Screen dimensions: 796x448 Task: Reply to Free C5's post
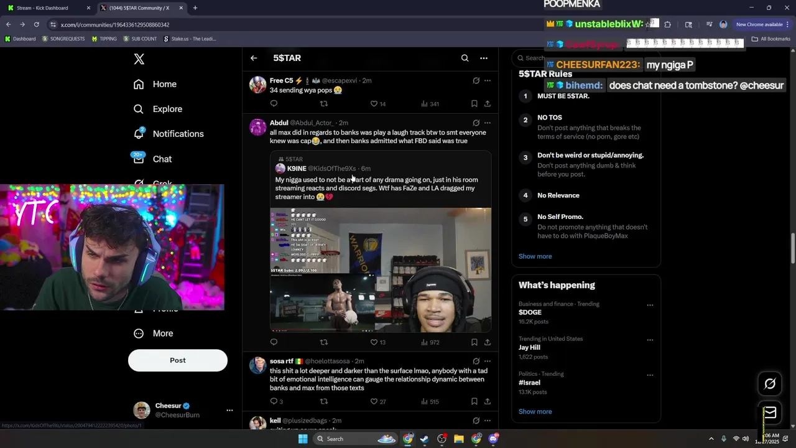click(274, 104)
